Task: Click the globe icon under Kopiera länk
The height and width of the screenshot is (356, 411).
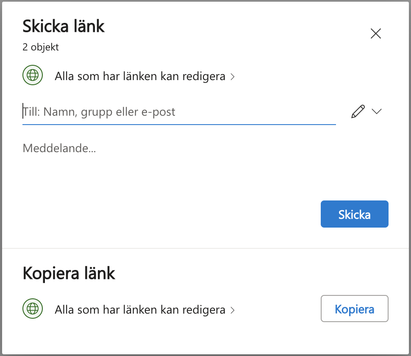Action: 33,309
